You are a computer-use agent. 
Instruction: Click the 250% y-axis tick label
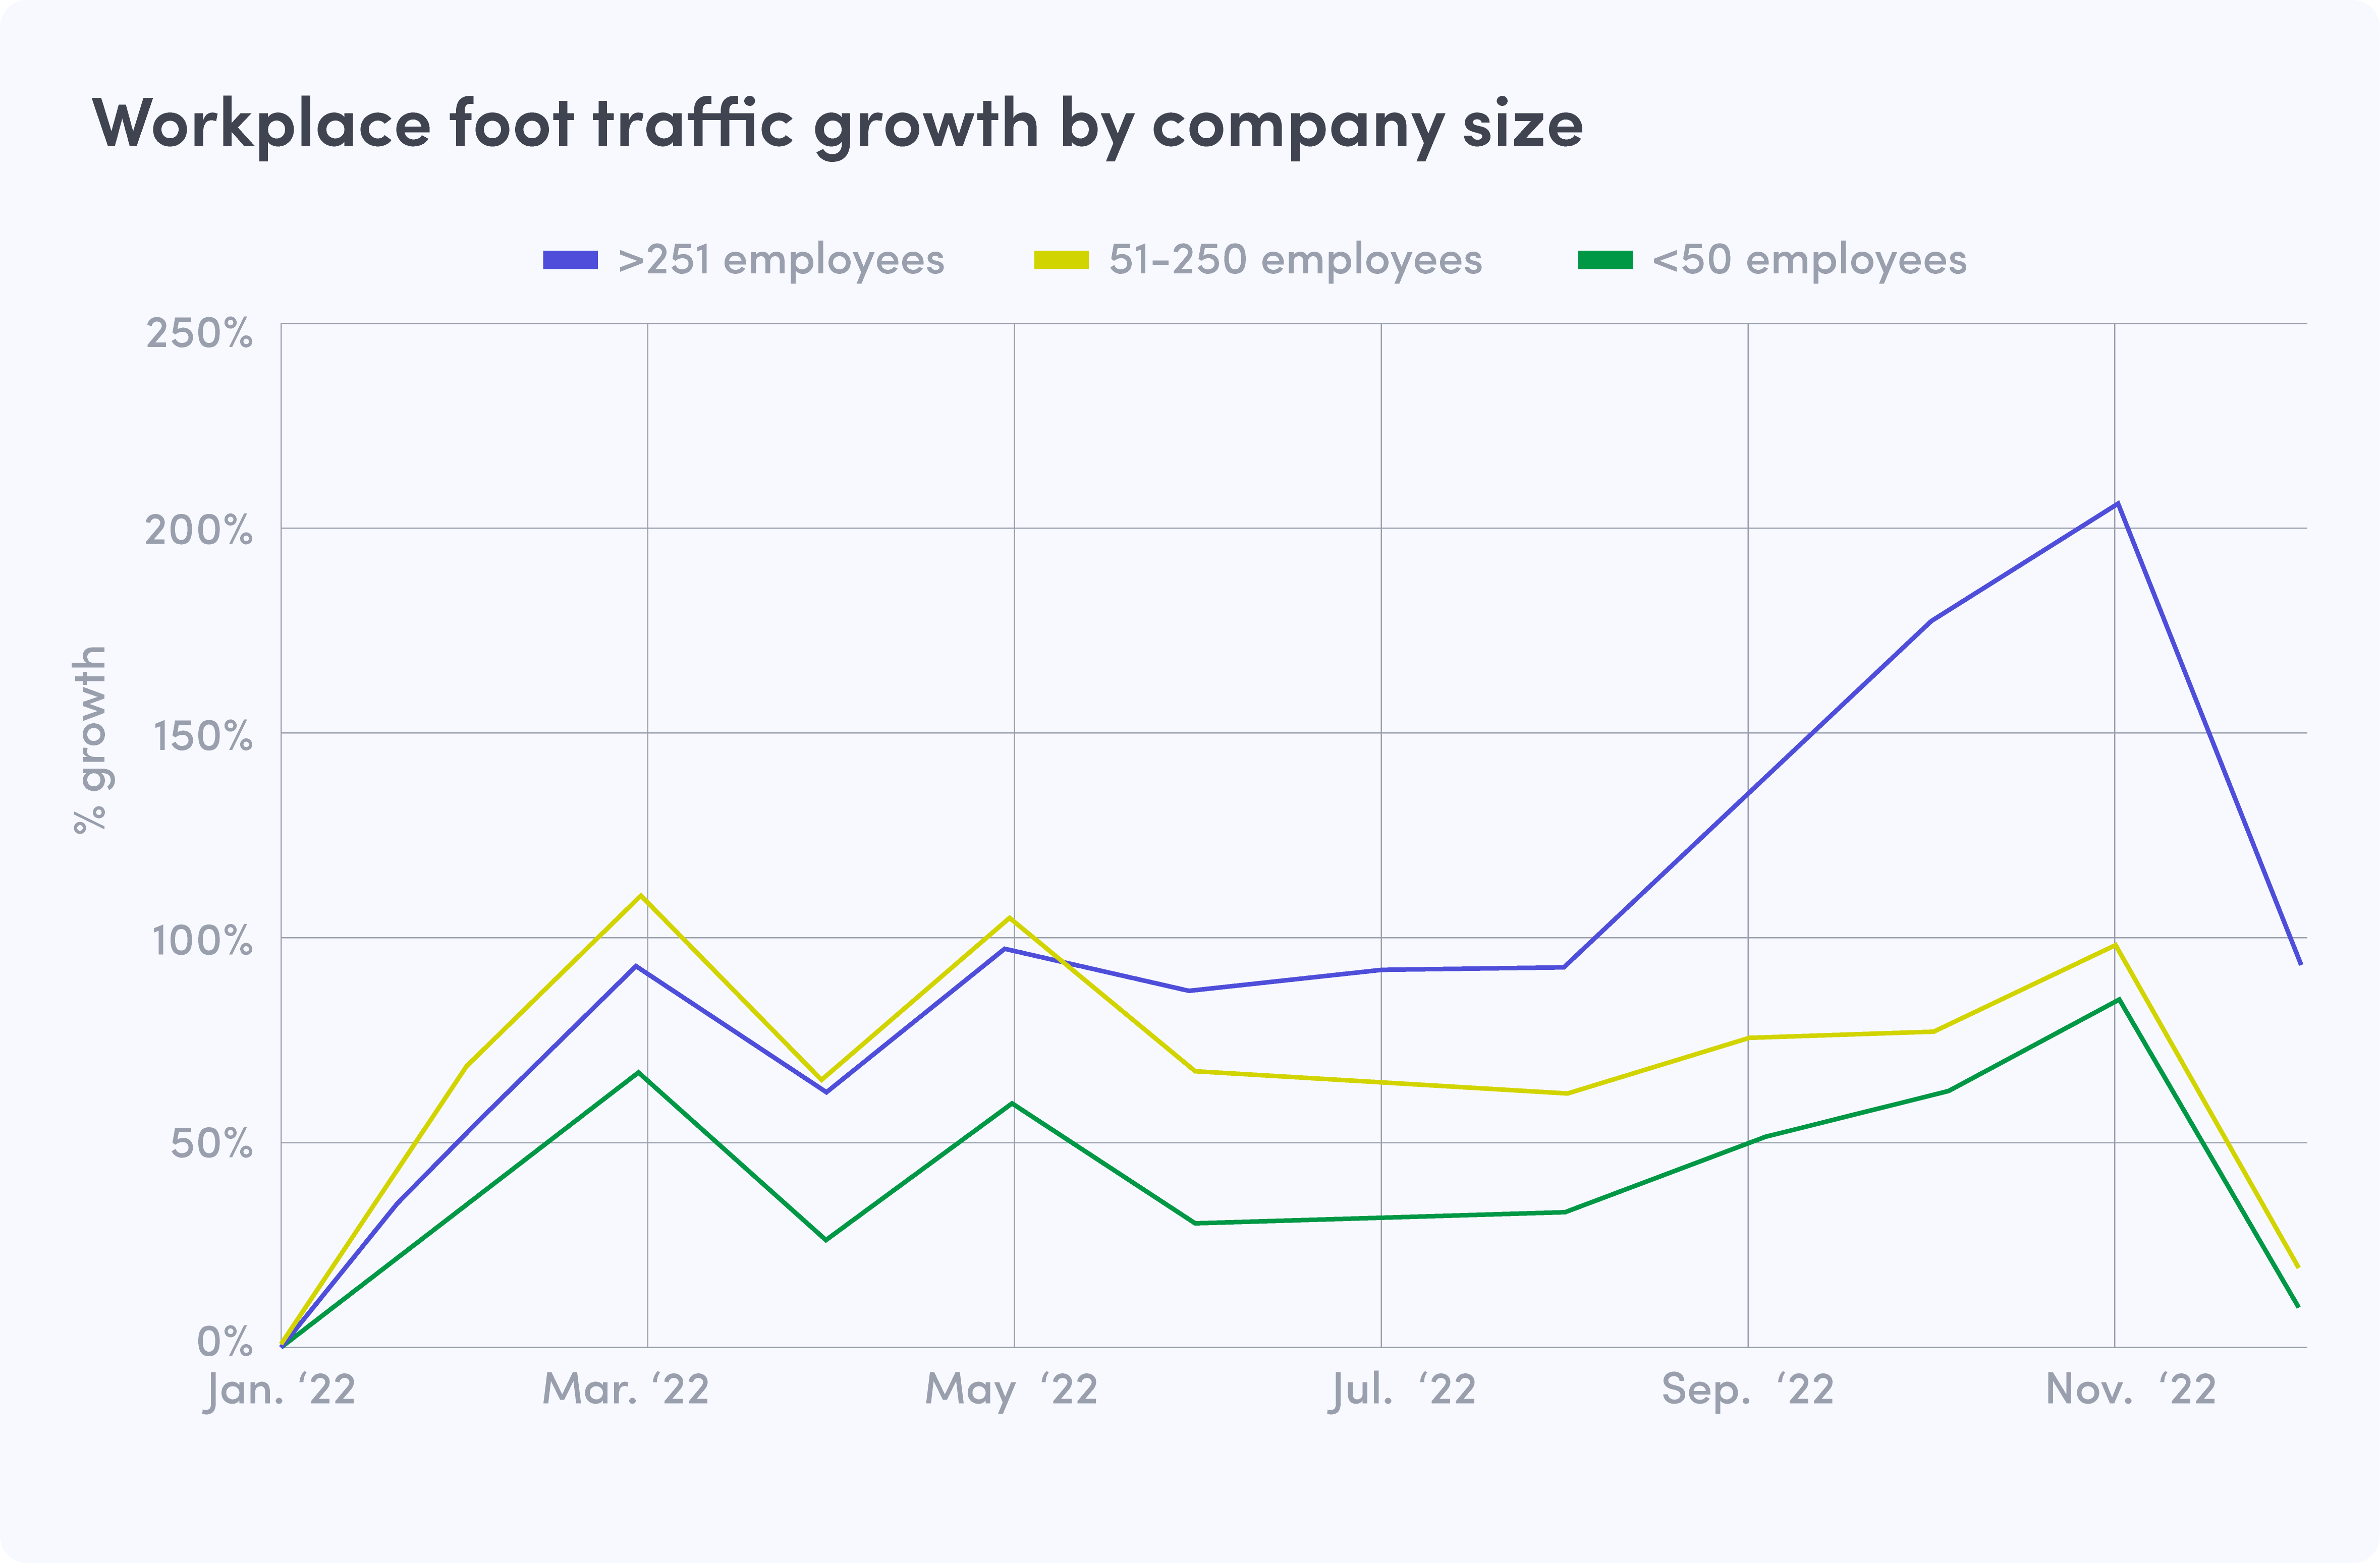coord(199,334)
